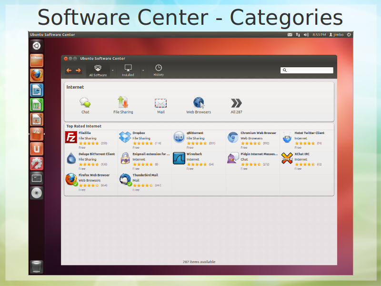The image size is (381, 286).
Task: Click the disc icon in the launcher
Action: tap(37, 193)
